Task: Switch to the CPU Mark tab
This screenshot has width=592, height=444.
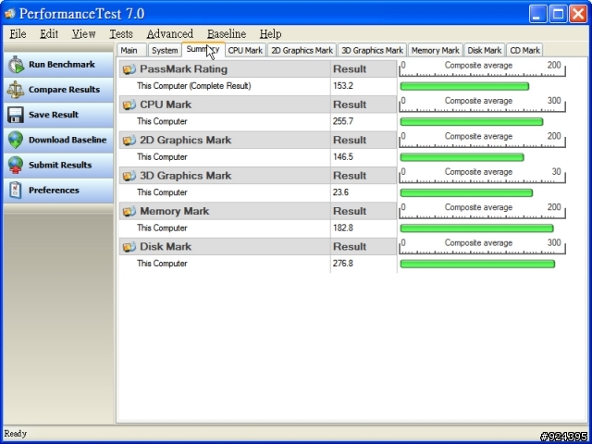Action: [245, 50]
